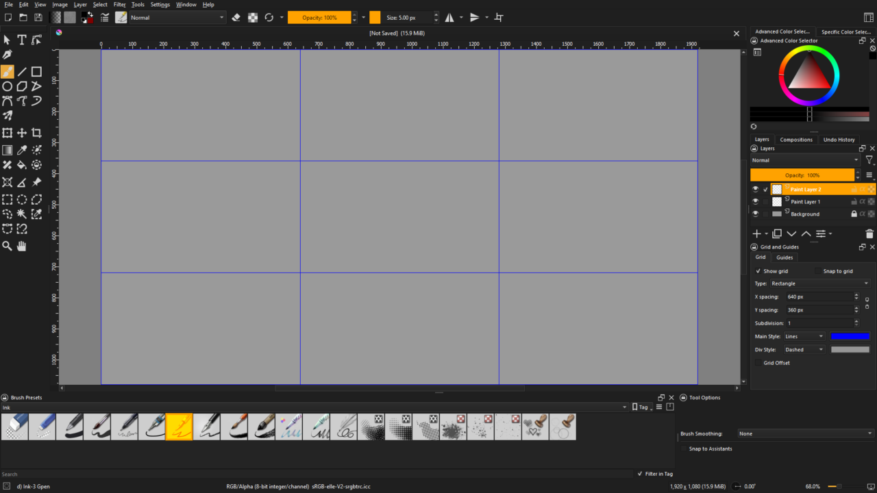Select the Rectangle drawing tool
877x493 pixels.
(36, 71)
